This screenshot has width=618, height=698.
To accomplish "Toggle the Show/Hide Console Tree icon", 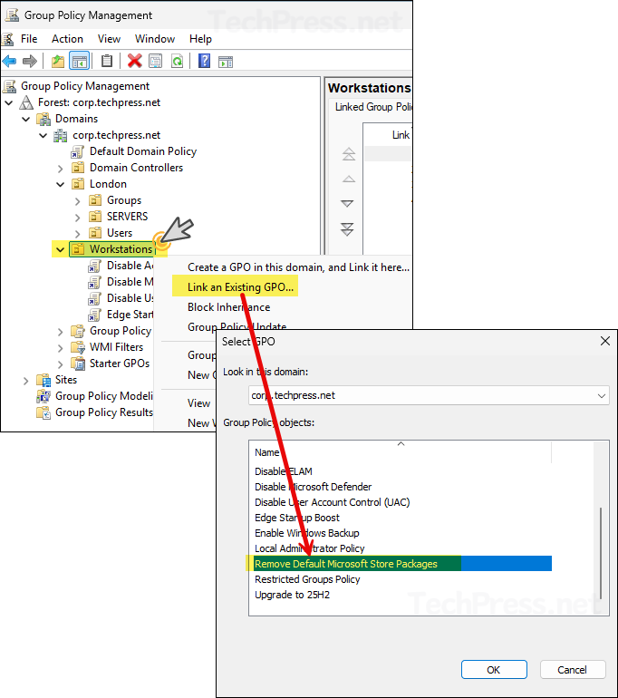I will pyautogui.click(x=80, y=61).
